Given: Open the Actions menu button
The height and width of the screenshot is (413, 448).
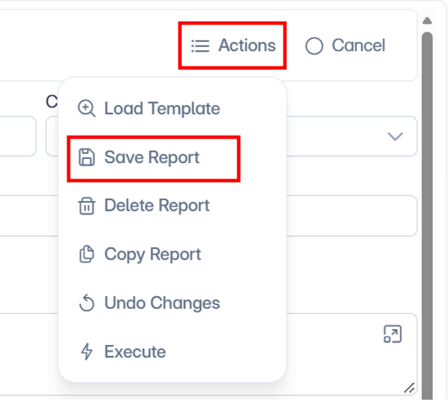Looking at the screenshot, I should click(x=233, y=45).
